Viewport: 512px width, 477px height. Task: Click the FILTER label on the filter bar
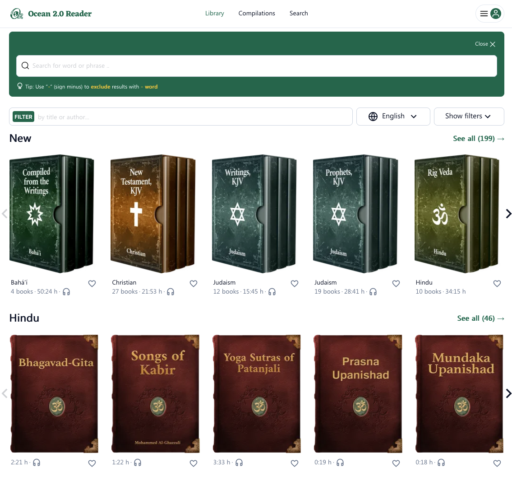23,117
